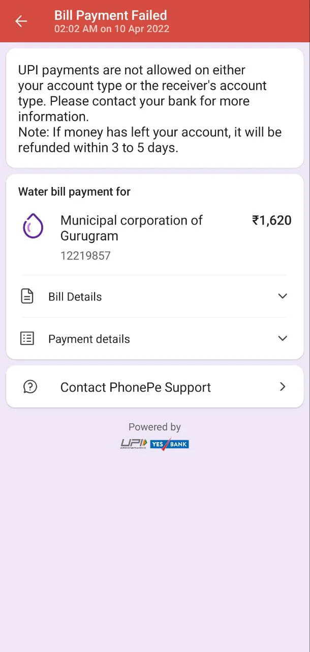Click the Payment details list icon
Screen dimensions: 310x652
(x=27, y=339)
